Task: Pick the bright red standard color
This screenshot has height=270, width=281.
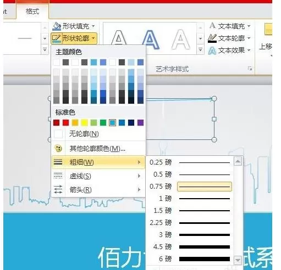Action: click(x=65, y=122)
